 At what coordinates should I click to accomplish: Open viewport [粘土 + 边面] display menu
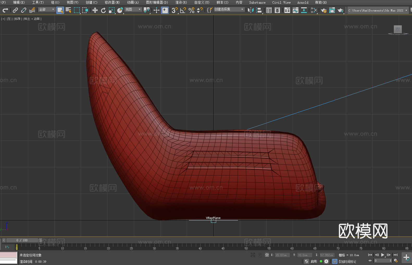coord(32,19)
